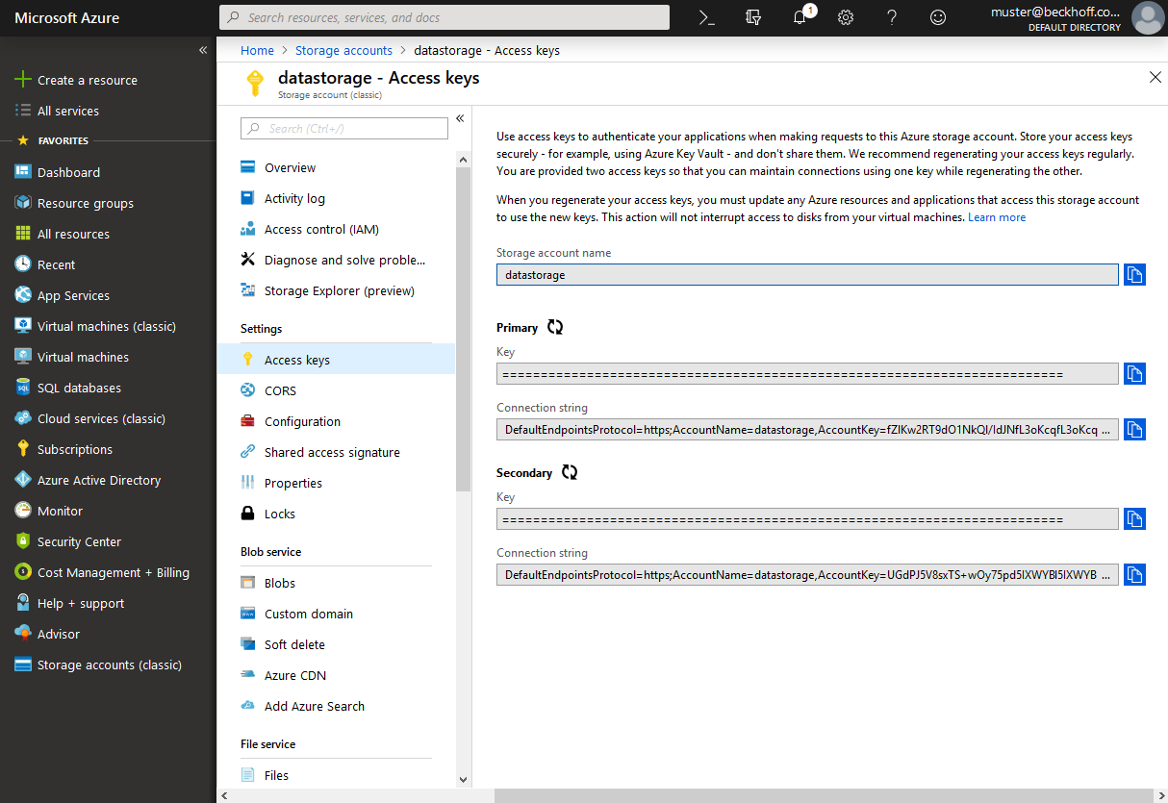Focus the top search resources box

pyautogui.click(x=444, y=17)
